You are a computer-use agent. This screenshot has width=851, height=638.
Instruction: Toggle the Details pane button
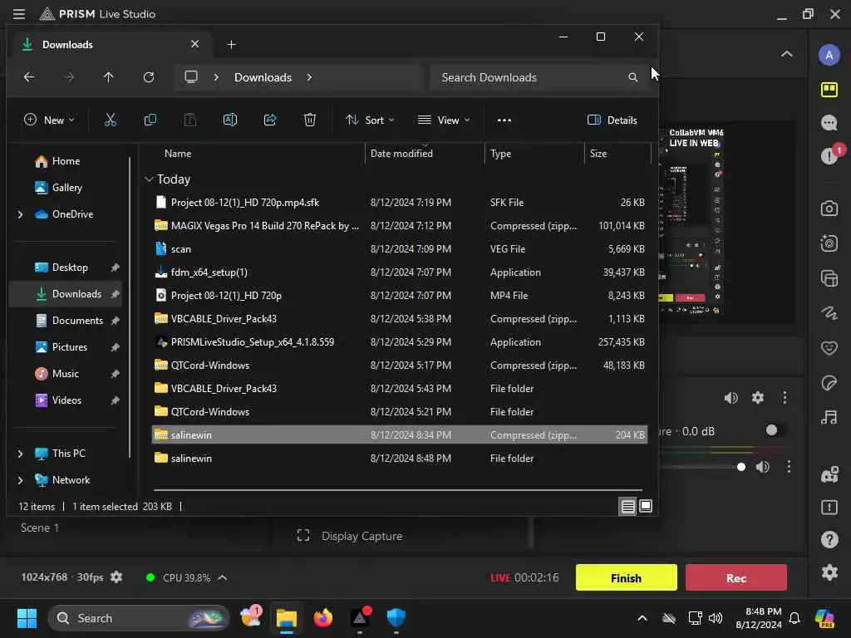pyautogui.click(x=612, y=120)
